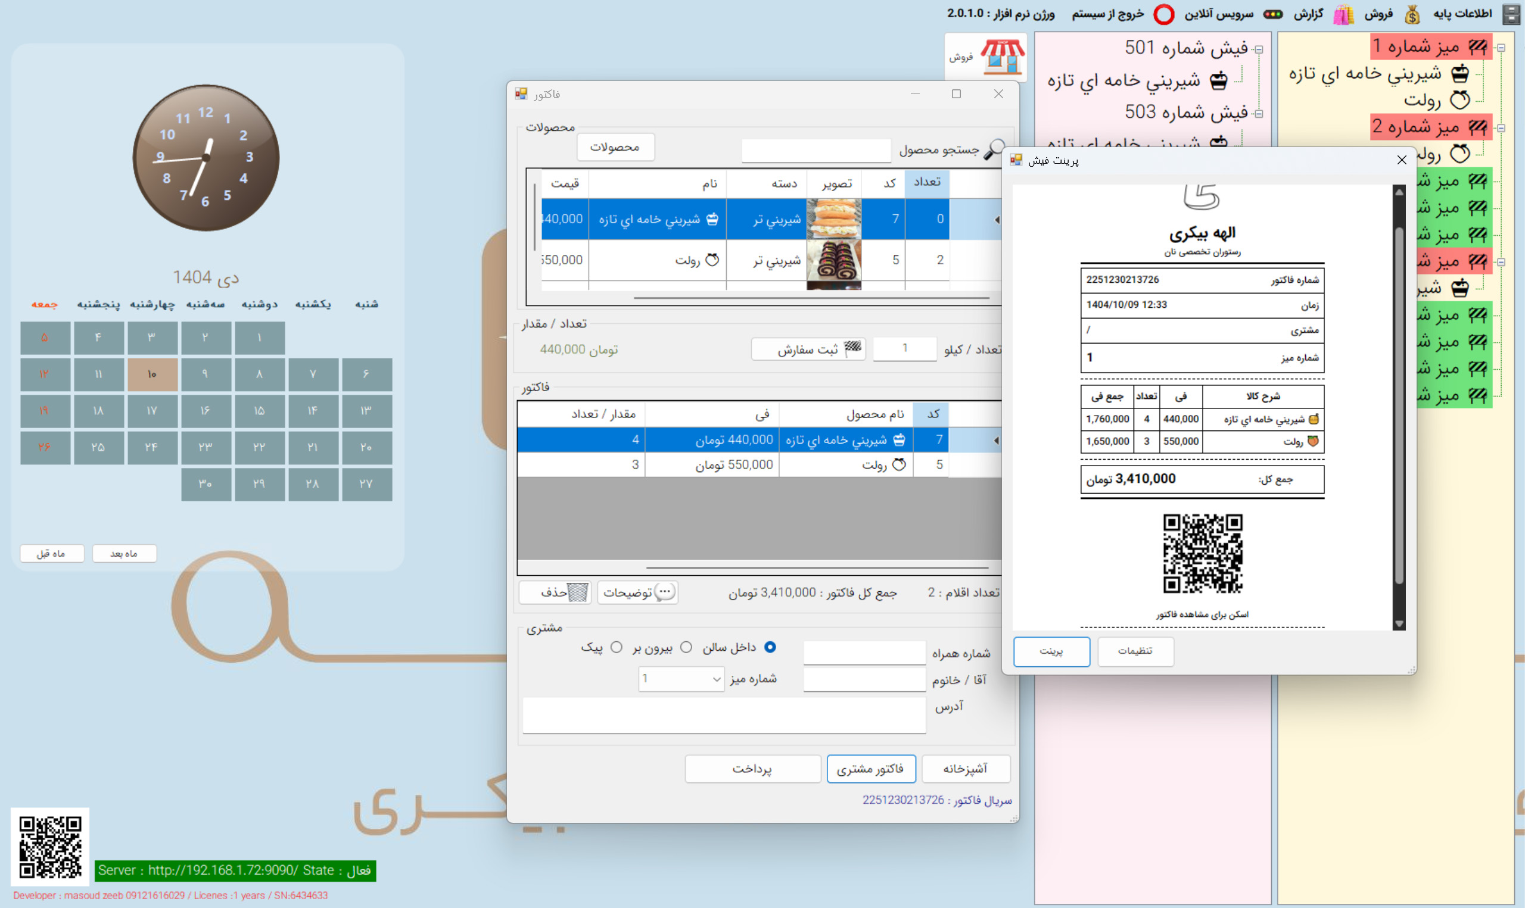Image resolution: width=1525 pixels, height=908 pixels.
Task: Click the money bag base-info icon
Action: point(1412,14)
